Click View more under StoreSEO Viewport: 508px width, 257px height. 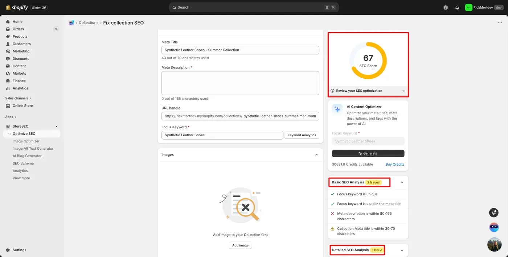click(x=21, y=178)
